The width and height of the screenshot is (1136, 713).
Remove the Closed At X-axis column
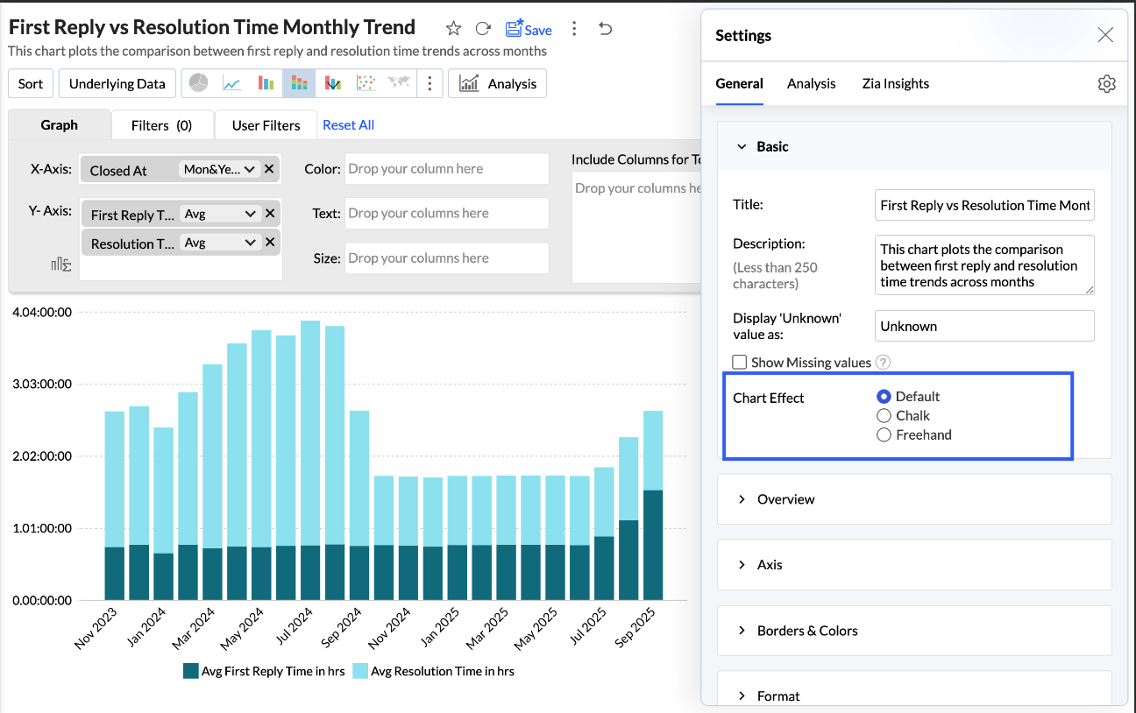[269, 169]
